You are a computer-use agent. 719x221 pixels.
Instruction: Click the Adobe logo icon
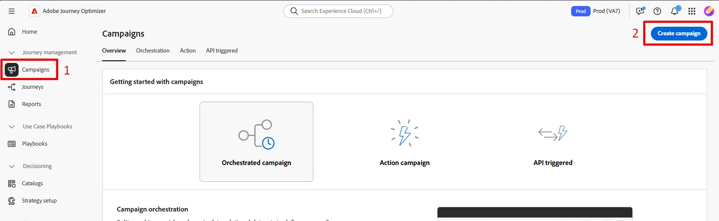(34, 11)
